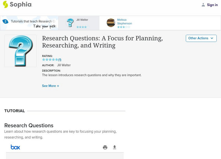The width and height of the screenshot is (221, 159).
Task: Click Melissa Stephenson's star rating
Action: tap(123, 27)
